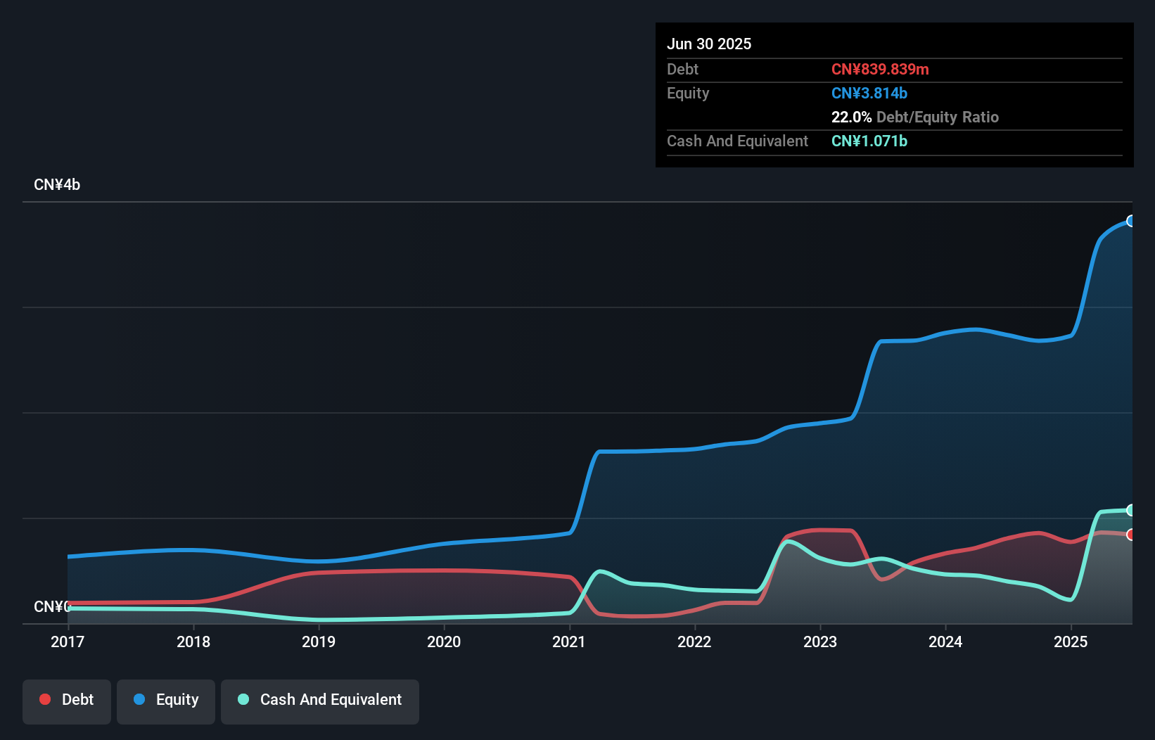Select the teal Cash endpoint marker
The width and height of the screenshot is (1155, 740).
pos(1131,510)
